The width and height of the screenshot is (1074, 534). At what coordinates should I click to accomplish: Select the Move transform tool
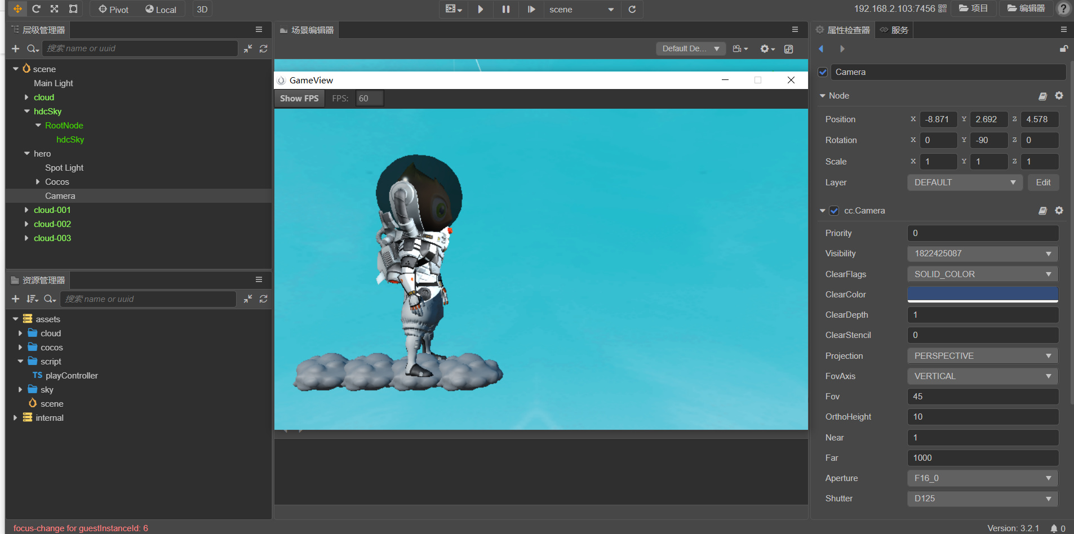click(x=17, y=9)
